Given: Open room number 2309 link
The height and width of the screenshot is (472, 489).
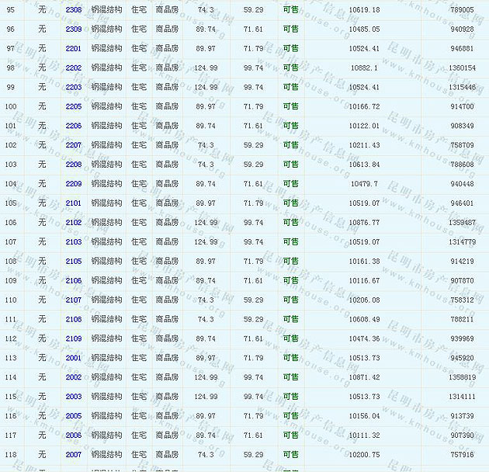Looking at the screenshot, I should point(73,29).
